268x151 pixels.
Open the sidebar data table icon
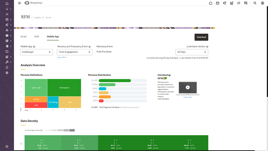pos(7,36)
